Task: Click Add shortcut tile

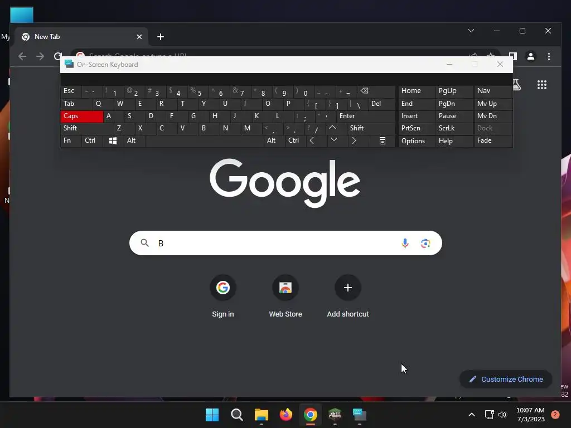Action: 348,296
